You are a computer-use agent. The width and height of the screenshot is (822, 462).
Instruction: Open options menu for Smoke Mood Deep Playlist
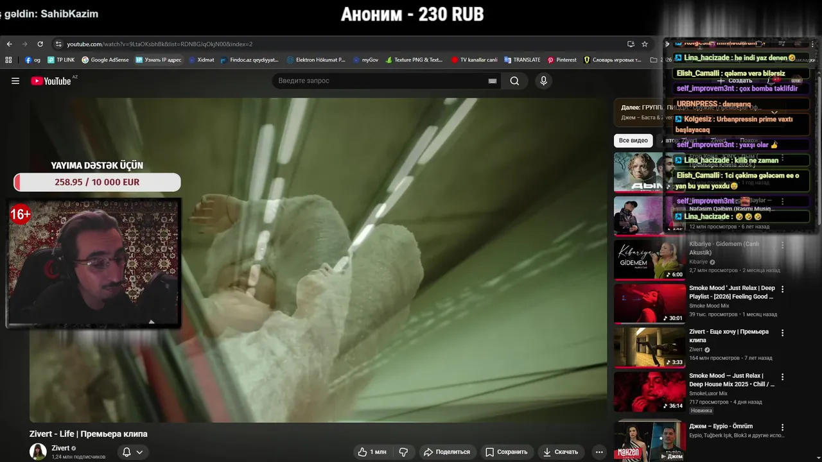pos(782,289)
